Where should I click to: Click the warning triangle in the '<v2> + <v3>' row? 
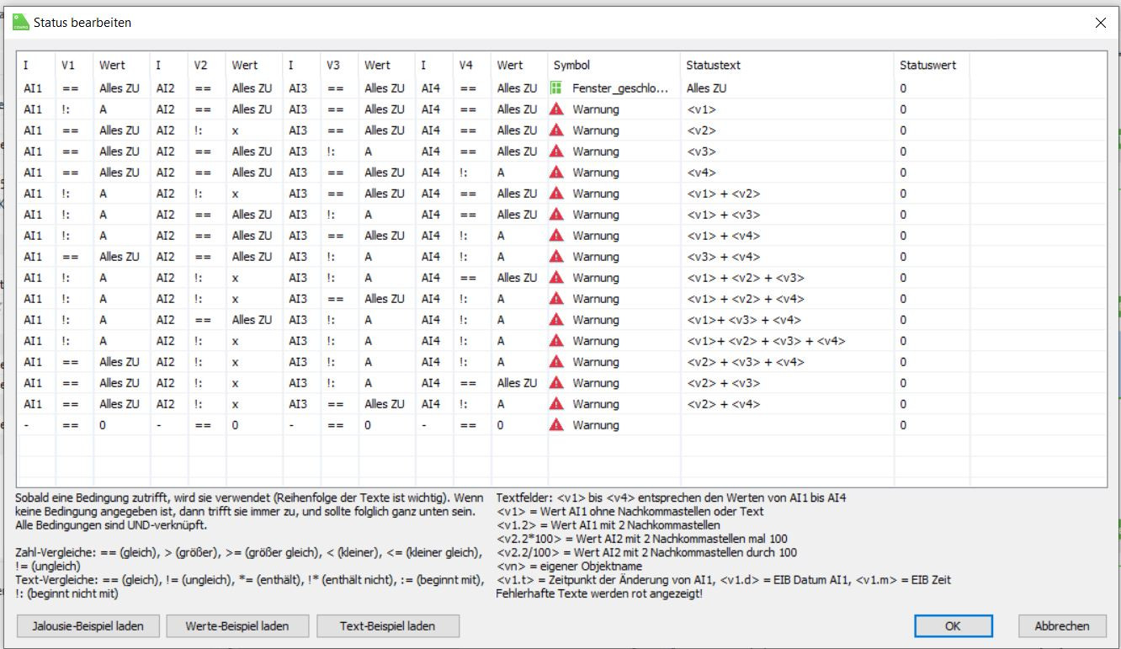556,382
